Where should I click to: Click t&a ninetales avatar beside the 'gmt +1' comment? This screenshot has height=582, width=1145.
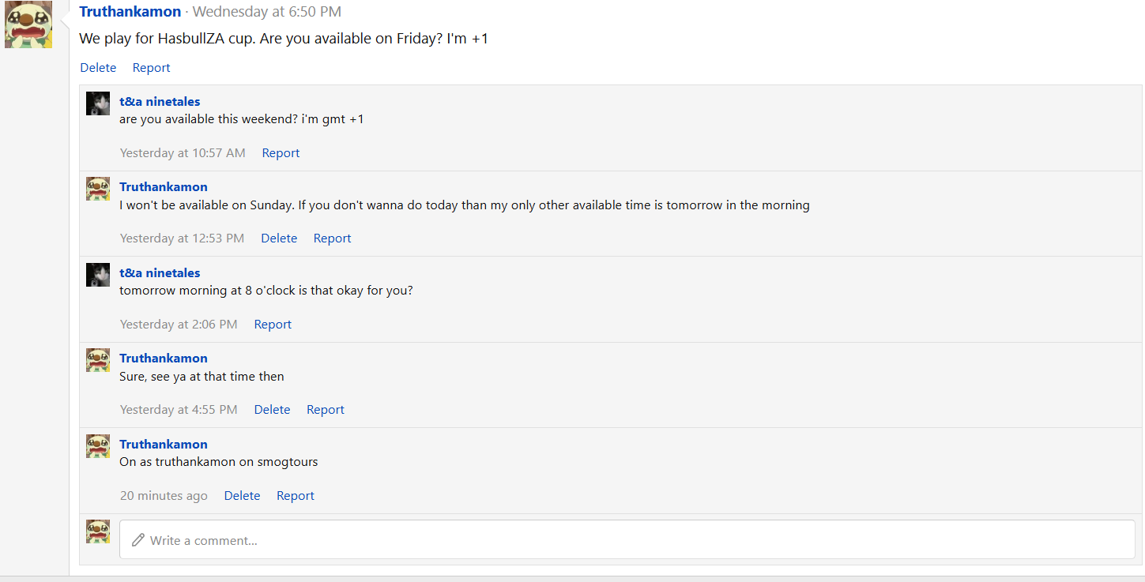98,103
